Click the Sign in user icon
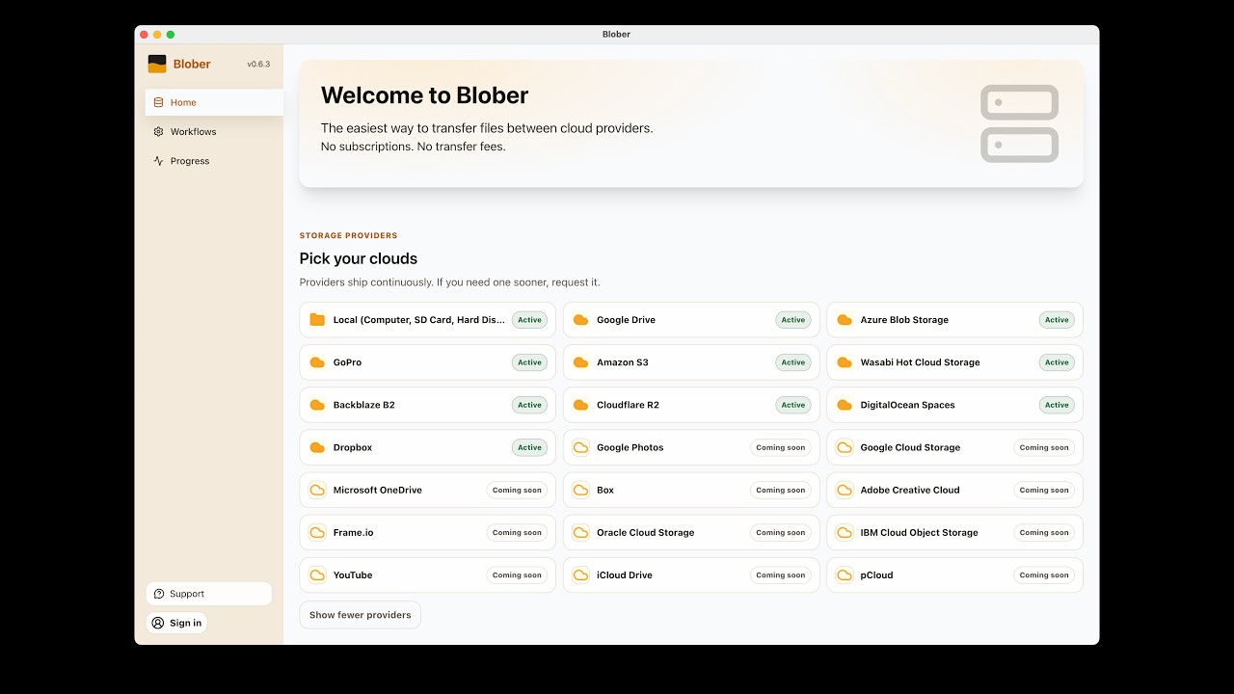This screenshot has width=1234, height=694. (158, 623)
